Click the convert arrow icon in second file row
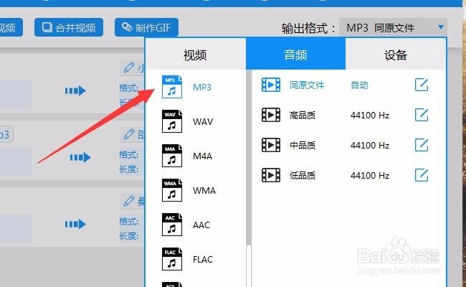This screenshot has width=466, height=287. click(x=80, y=157)
